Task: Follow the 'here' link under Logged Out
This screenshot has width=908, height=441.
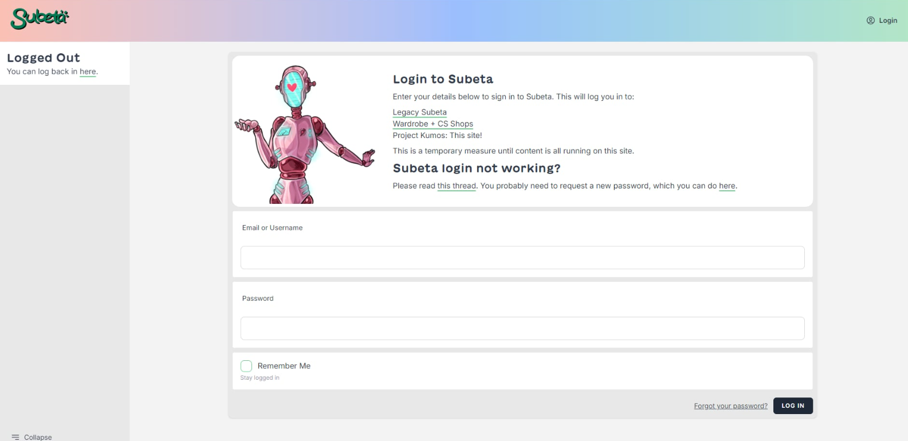Action: coord(88,72)
